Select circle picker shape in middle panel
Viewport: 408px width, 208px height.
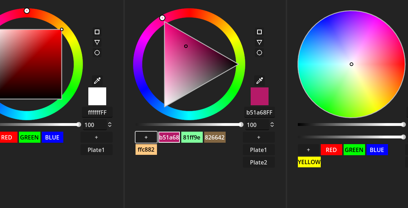point(259,53)
